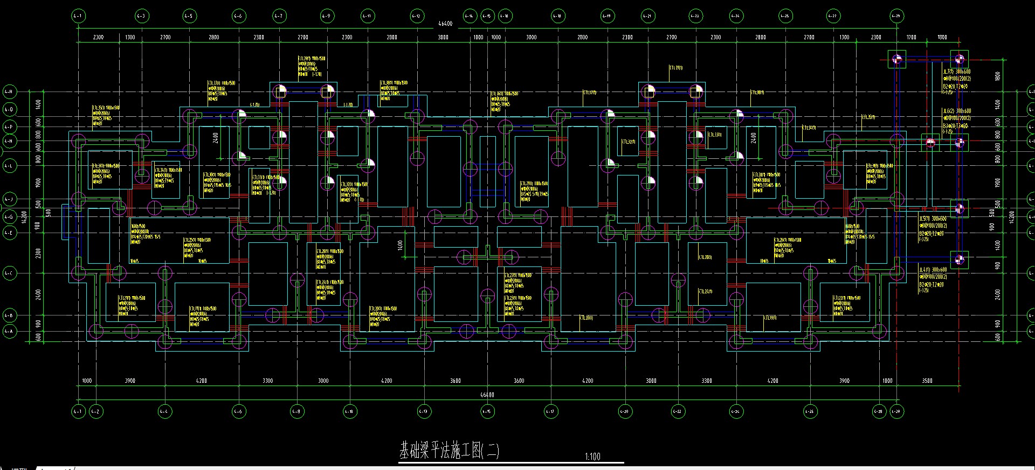Select the 4-9 grid axis bubble
Image resolution: width=1035 pixels, height=470 pixels.
click(327, 16)
